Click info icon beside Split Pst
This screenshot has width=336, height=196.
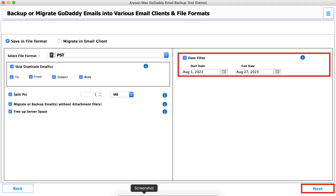point(165,95)
